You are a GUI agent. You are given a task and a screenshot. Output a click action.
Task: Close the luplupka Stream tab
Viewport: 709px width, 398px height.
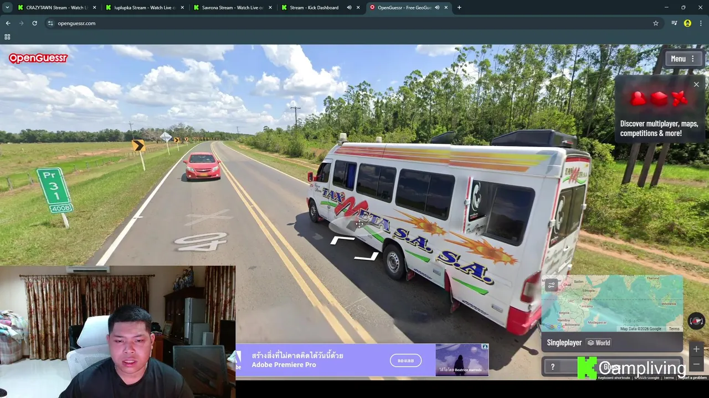182,8
